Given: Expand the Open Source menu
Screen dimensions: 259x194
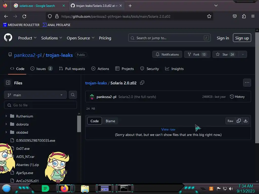Looking at the screenshot, I should pos(81,38).
